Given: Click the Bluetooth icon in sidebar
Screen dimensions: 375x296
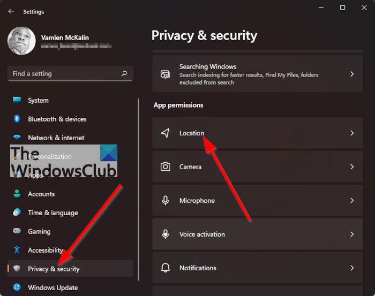Looking at the screenshot, I should click(x=17, y=119).
